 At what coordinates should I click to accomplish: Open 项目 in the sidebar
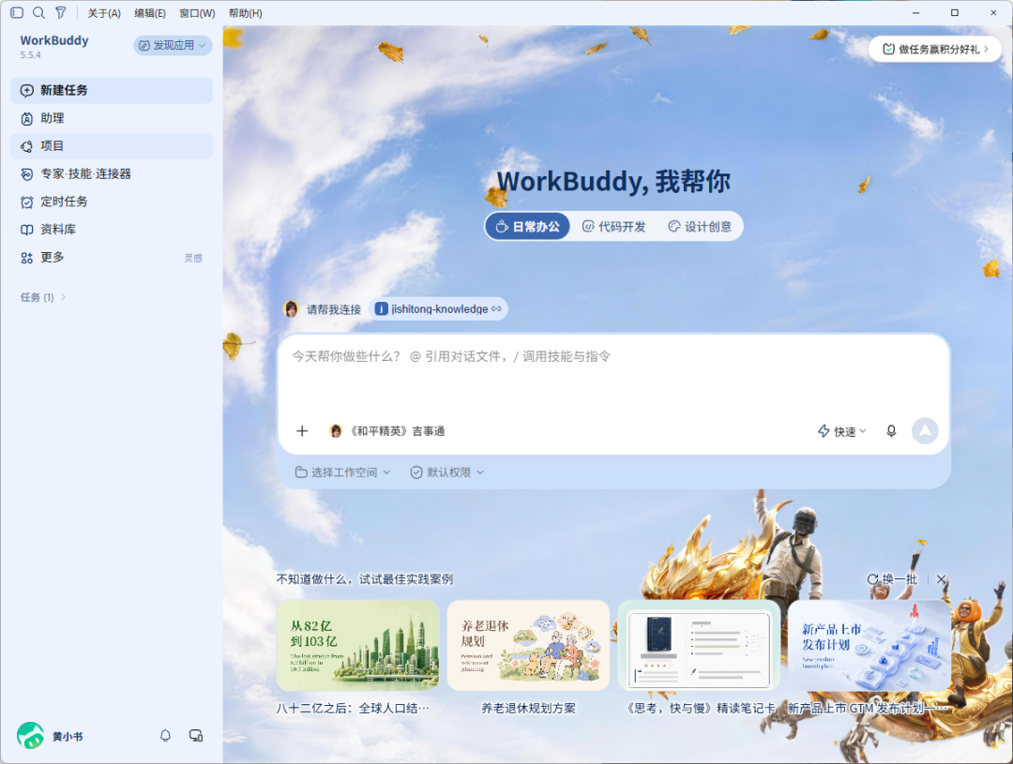click(x=111, y=146)
